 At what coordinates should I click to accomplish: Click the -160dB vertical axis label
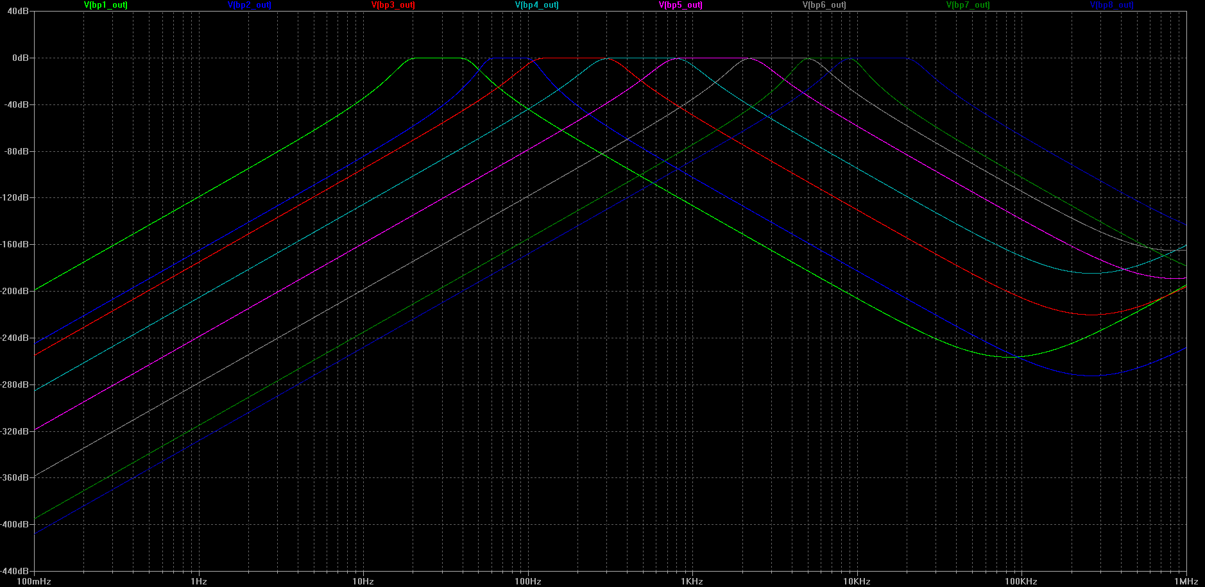pos(15,245)
